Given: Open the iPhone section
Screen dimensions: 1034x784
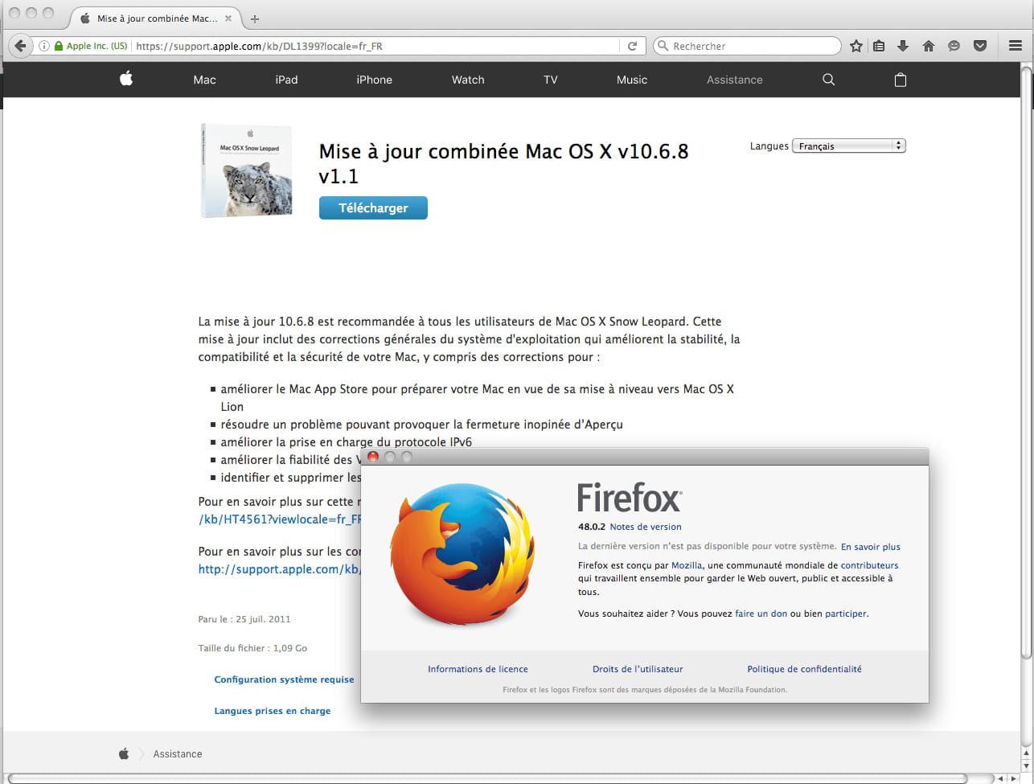Looking at the screenshot, I should pos(375,80).
